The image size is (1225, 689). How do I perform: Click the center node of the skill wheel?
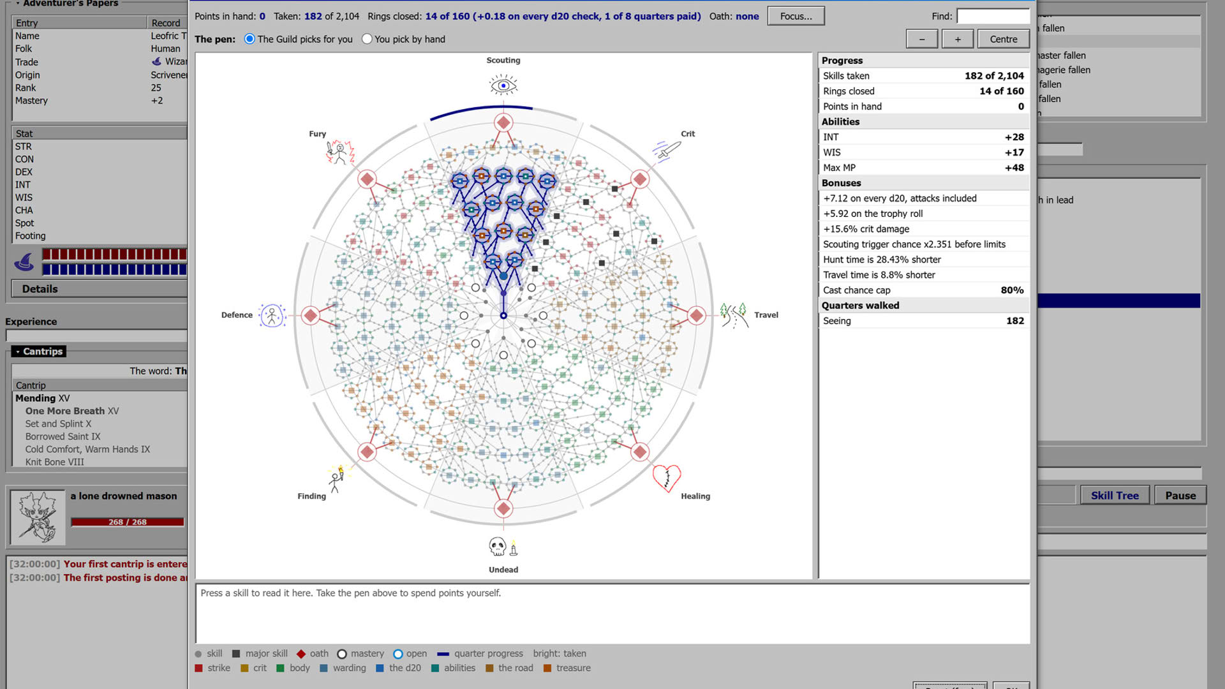[503, 316]
